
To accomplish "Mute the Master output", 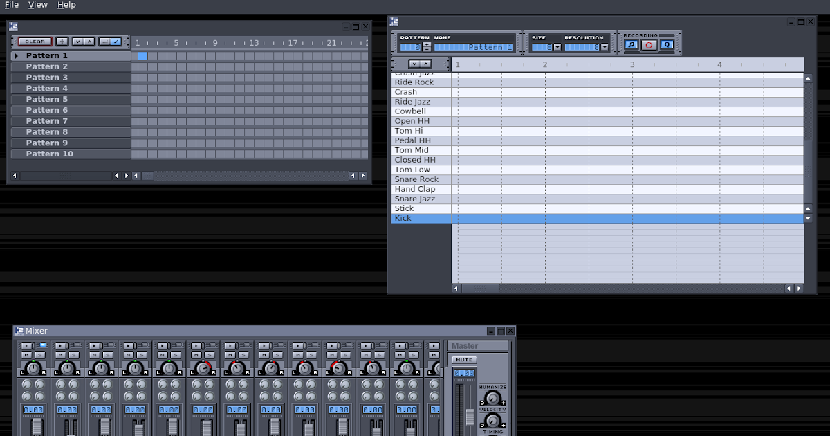I will tap(464, 359).
